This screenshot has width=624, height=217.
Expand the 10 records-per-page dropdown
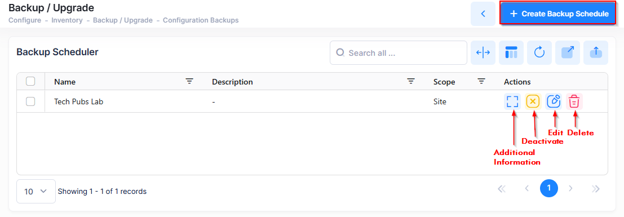coord(36,191)
